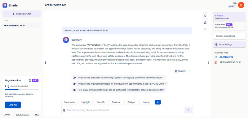
Task: Click the More Settings gear icon
Action: pos(216,44)
